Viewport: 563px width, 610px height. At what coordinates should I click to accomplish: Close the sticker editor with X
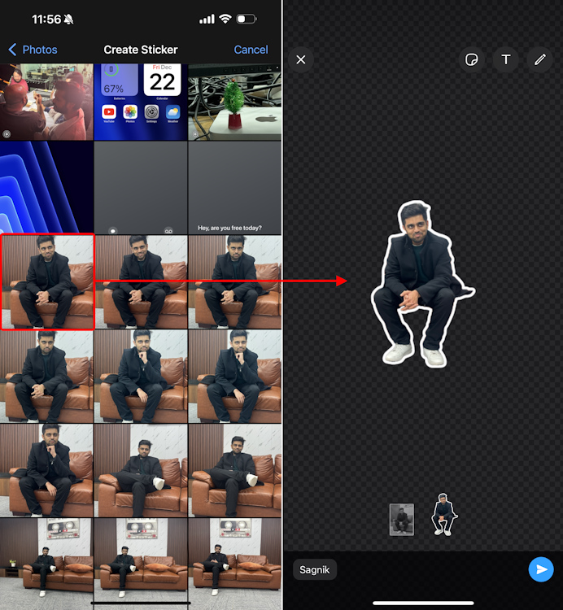click(x=301, y=59)
